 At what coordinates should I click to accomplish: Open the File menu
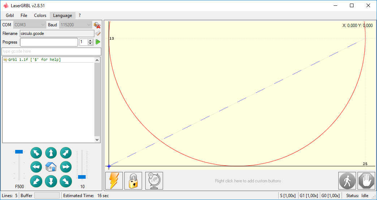(24, 15)
